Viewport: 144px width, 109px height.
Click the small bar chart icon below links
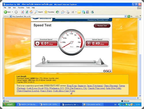click(x=71, y=93)
